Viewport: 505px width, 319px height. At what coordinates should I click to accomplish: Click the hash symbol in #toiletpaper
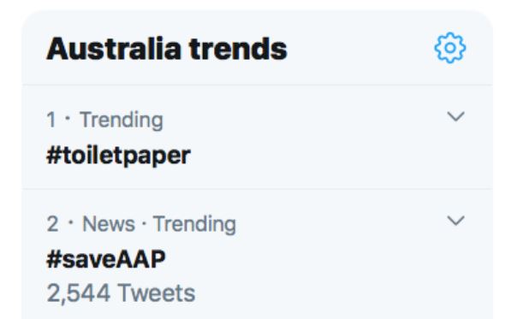point(54,156)
